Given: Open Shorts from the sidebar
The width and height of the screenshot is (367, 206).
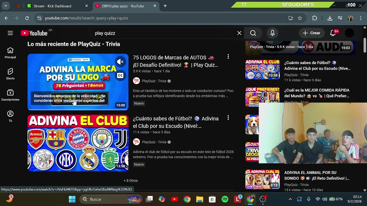Looking at the screenshot, I should tap(10, 74).
